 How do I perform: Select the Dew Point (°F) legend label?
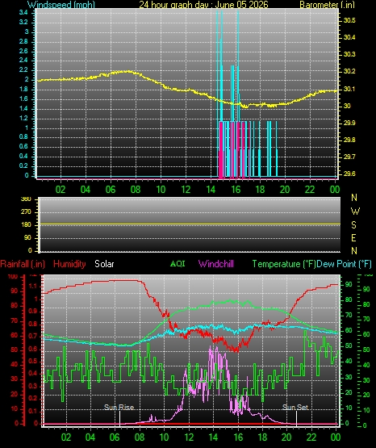pos(345,264)
